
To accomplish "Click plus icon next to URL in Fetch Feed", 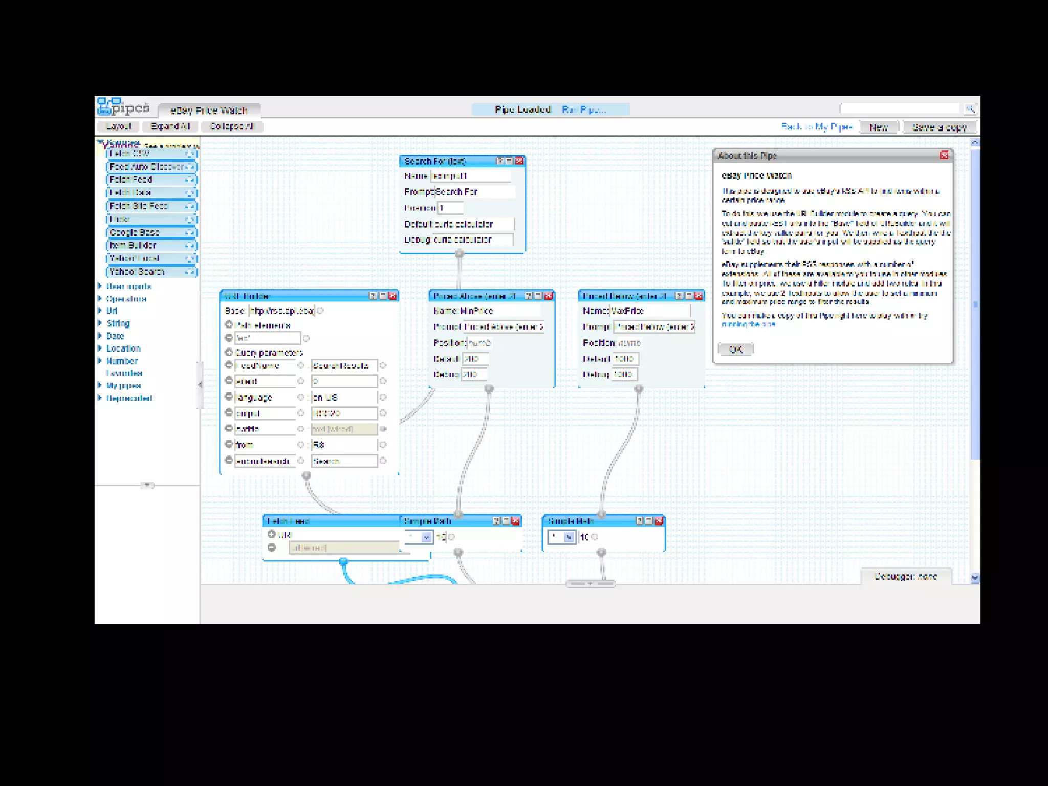I will pos(272,534).
